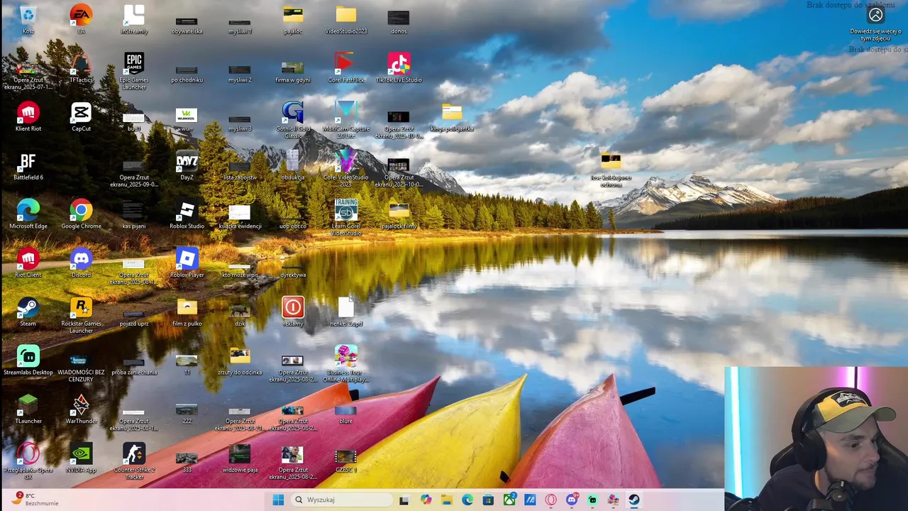
Task: Open the reklamy desktop icon
Action: [292, 312]
